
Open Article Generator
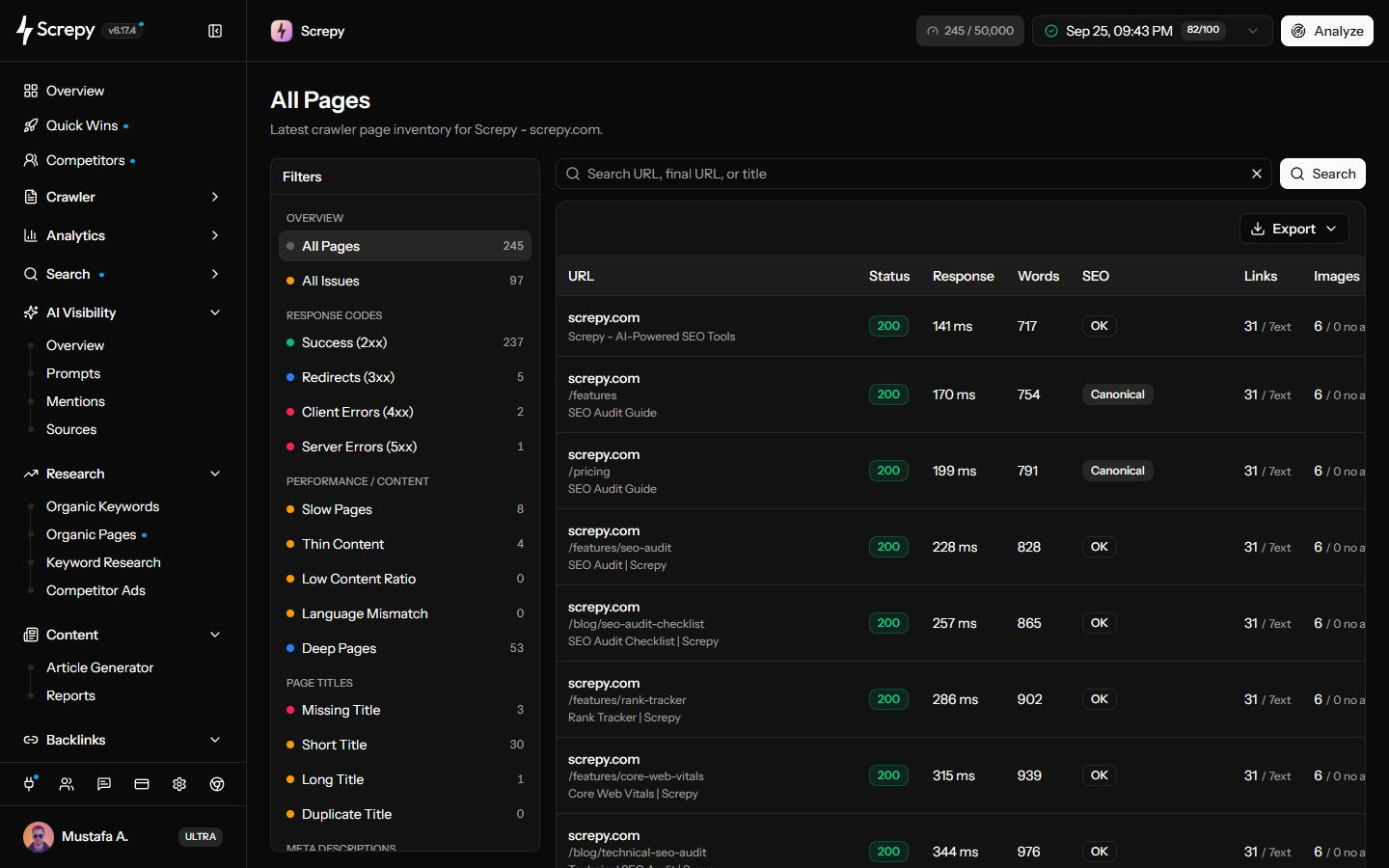coord(99,667)
